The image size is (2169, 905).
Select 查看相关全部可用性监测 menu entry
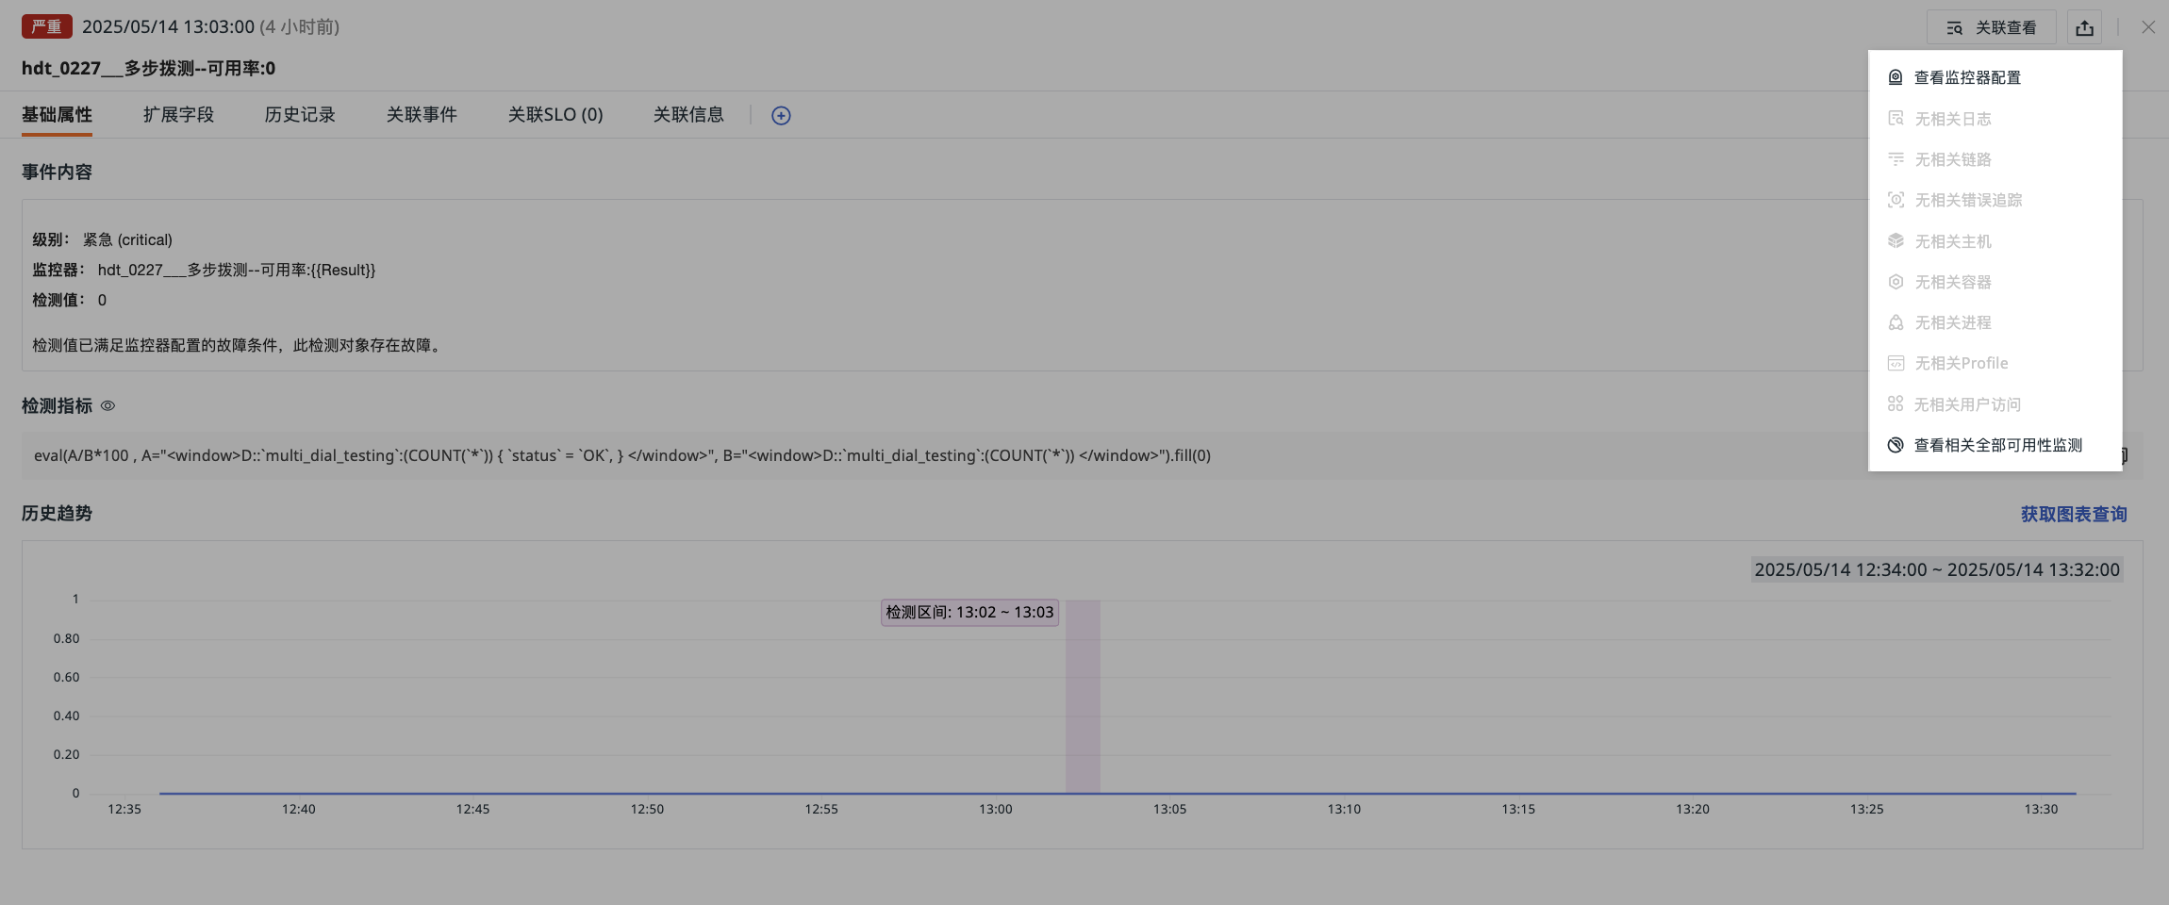[x=1995, y=445]
